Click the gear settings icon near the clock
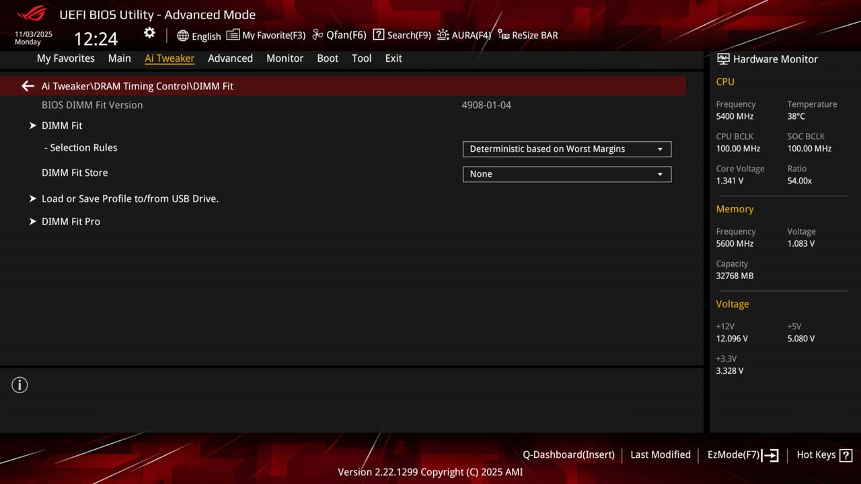861x484 pixels. (x=149, y=32)
